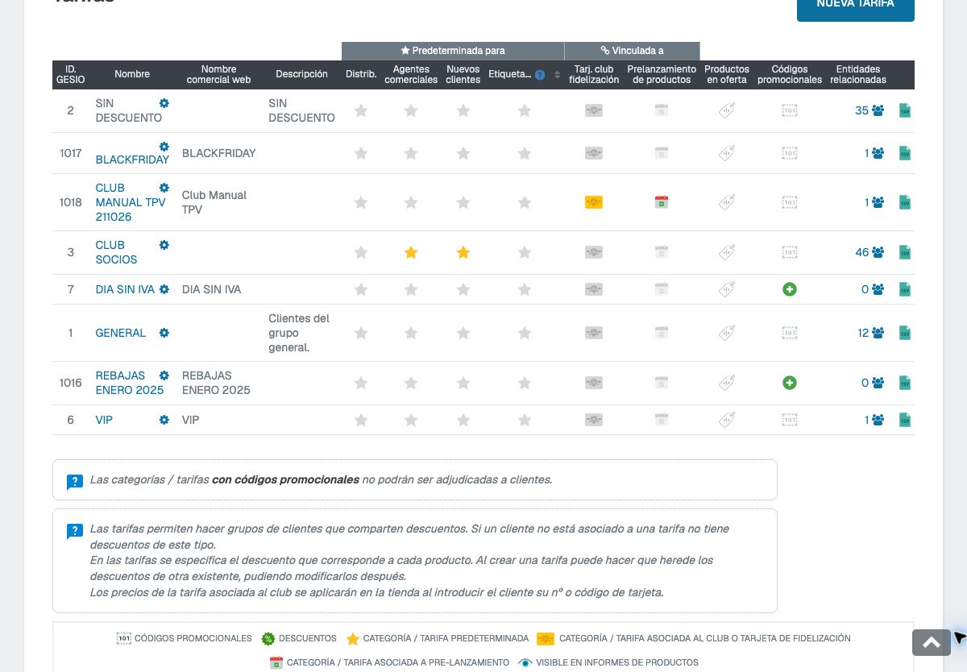Click the ID. GESIO column header

(71, 75)
